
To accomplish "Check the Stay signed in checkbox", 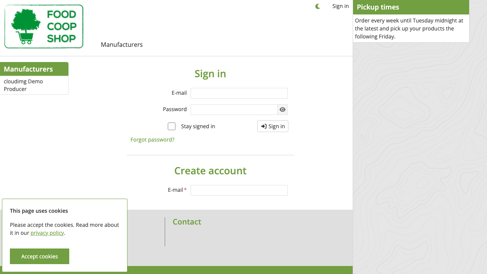I will click(172, 126).
